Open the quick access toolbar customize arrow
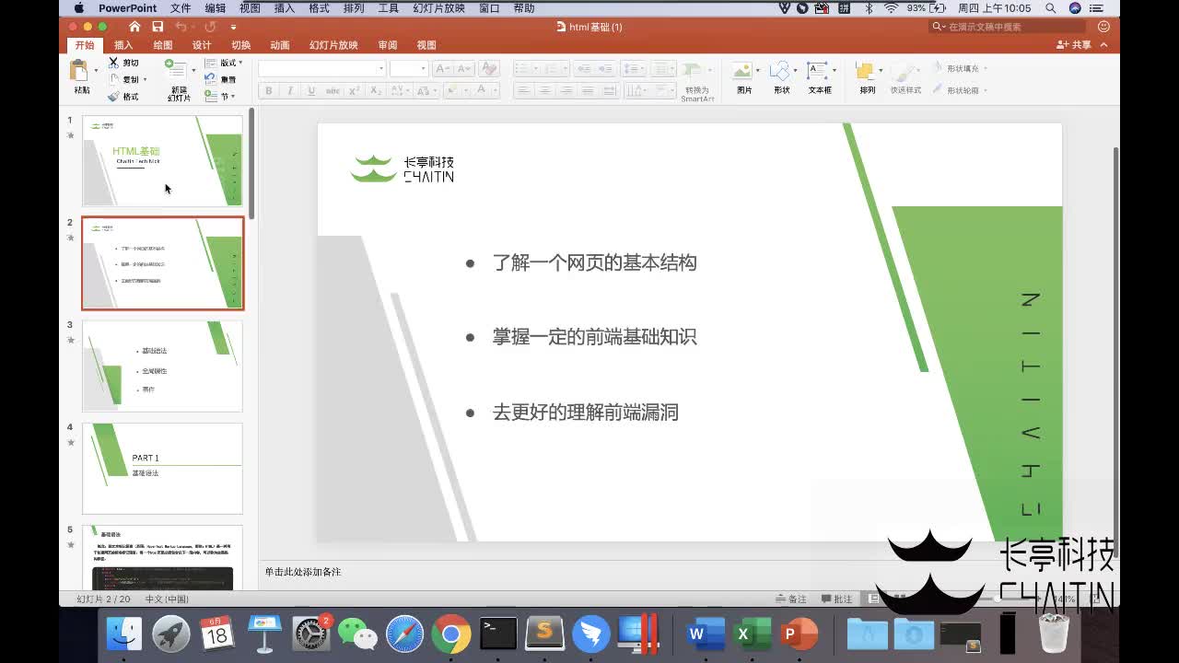Screen dimensions: 1179x663 (233, 28)
